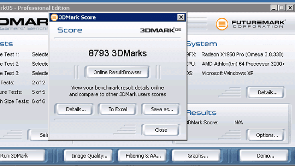The width and height of the screenshot is (295, 166).
Task: Click the 3DMark05 logo in score dialog
Action: click(160, 30)
